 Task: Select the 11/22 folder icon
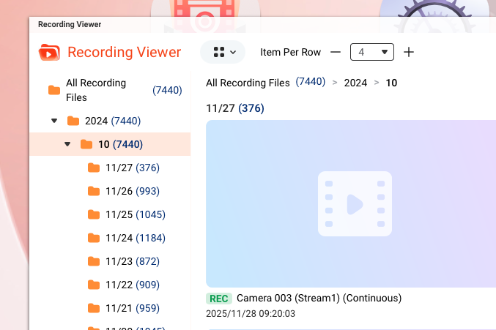pyautogui.click(x=93, y=285)
